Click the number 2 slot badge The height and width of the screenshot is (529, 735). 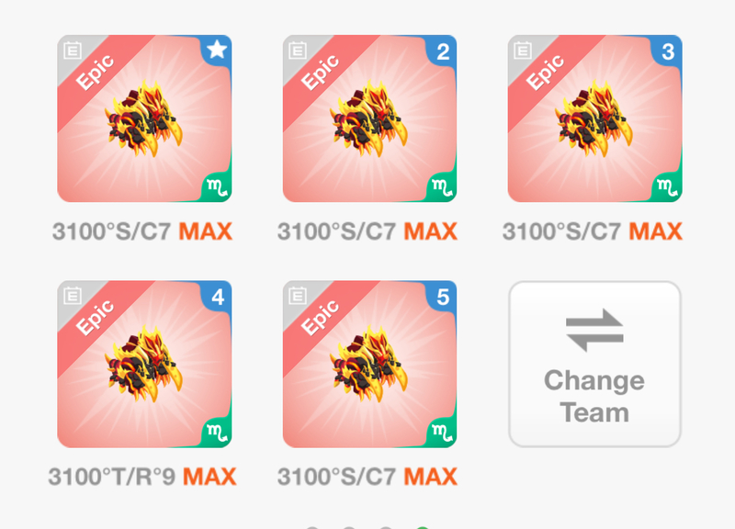pos(443,51)
